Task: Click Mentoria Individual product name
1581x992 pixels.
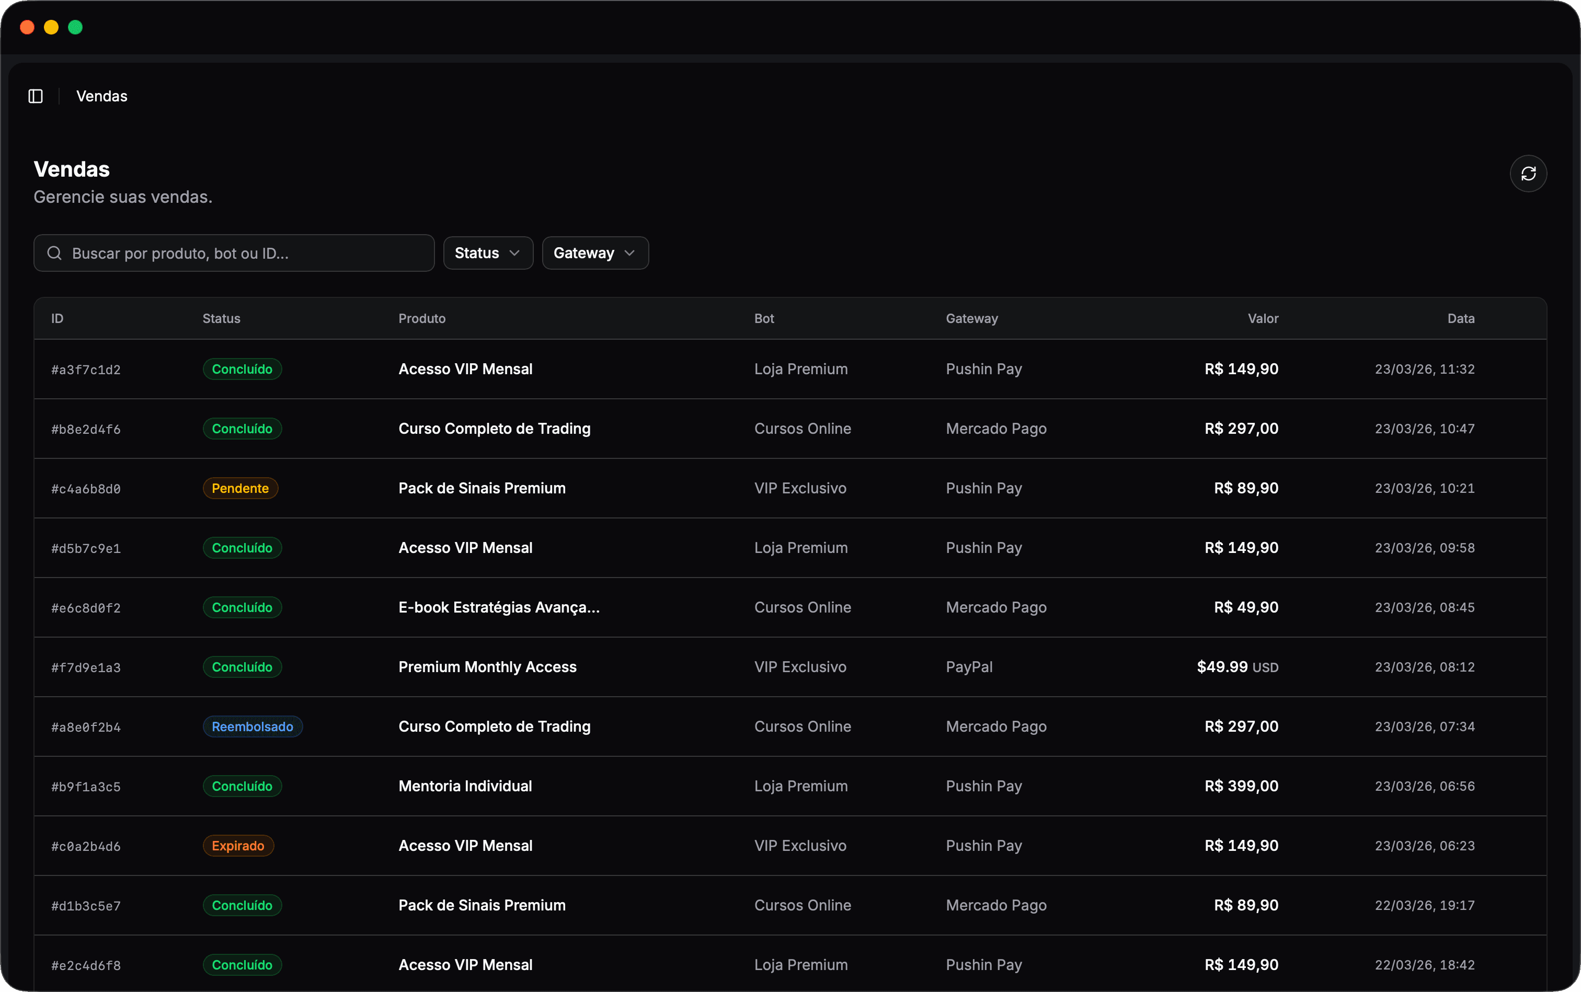Action: point(465,787)
